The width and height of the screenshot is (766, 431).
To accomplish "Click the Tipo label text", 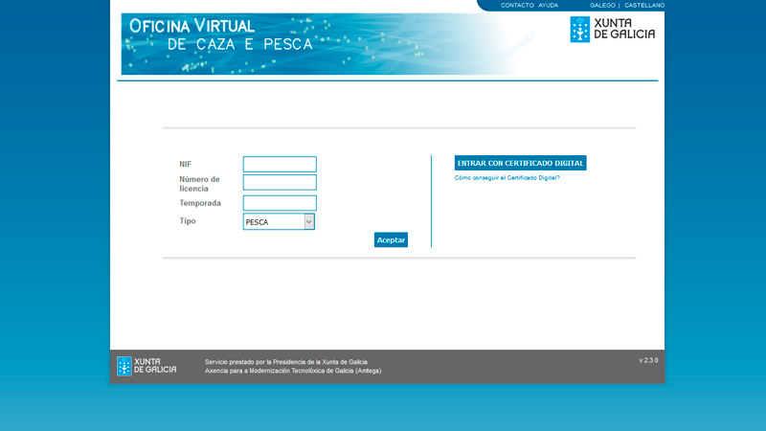I will tap(188, 220).
